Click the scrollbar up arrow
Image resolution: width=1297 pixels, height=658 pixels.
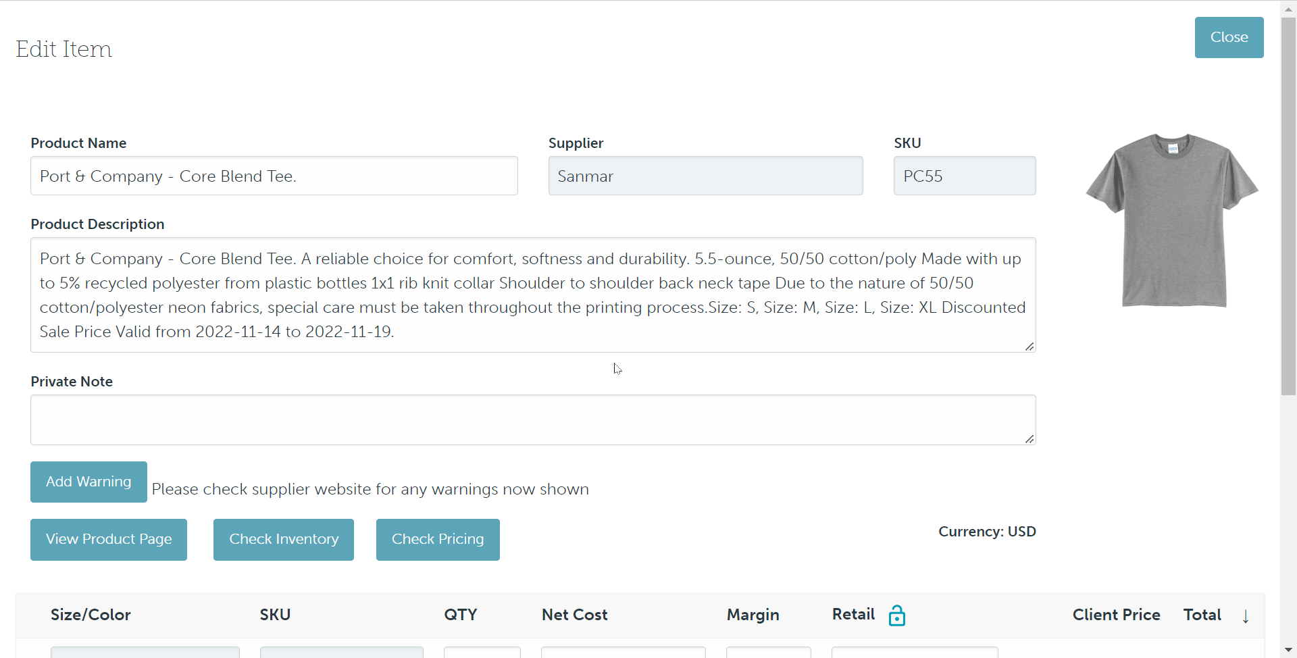[x=1288, y=9]
